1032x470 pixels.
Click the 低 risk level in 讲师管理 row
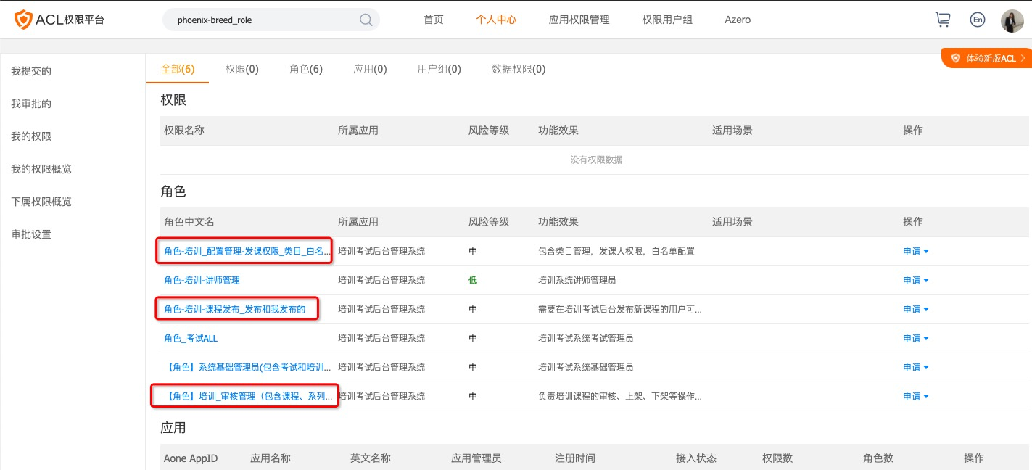click(473, 280)
